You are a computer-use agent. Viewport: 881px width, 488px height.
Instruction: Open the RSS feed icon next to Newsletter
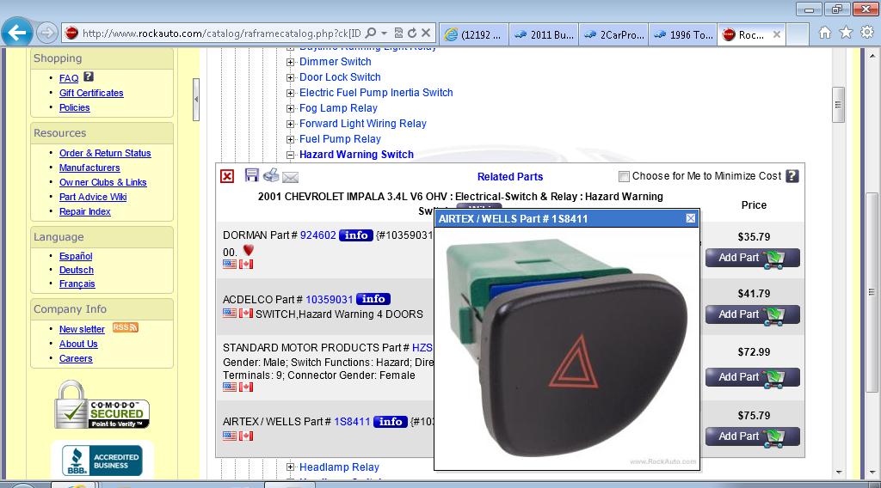[x=125, y=327]
